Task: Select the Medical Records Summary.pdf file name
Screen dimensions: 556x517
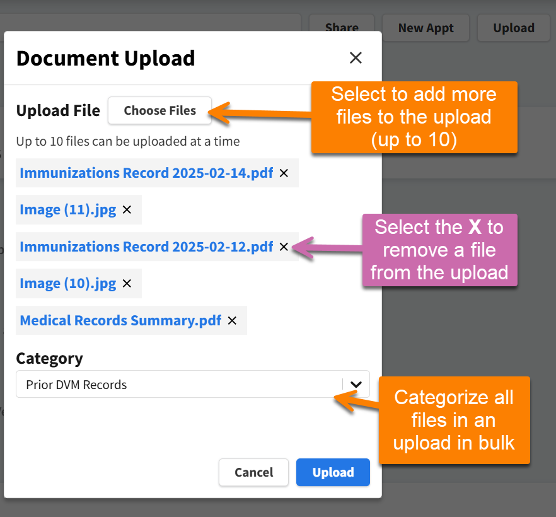Action: 120,320
